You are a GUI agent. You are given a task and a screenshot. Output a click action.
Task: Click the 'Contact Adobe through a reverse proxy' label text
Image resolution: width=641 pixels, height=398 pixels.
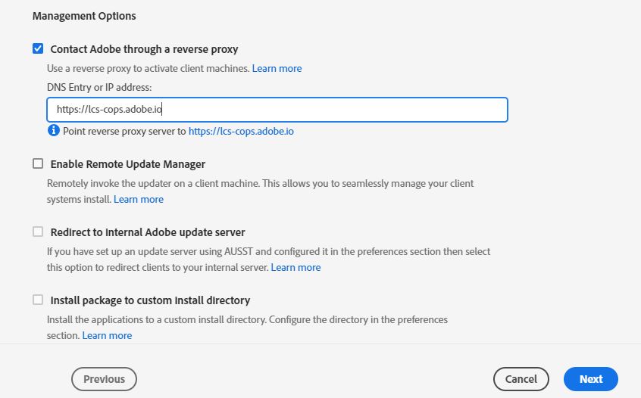[x=144, y=49]
